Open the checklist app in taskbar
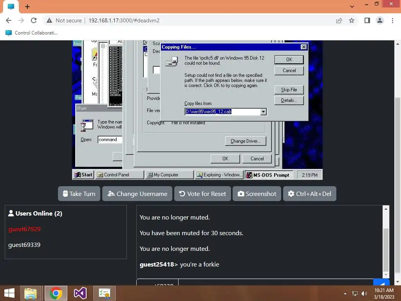This screenshot has height=301, width=401. coord(104,293)
